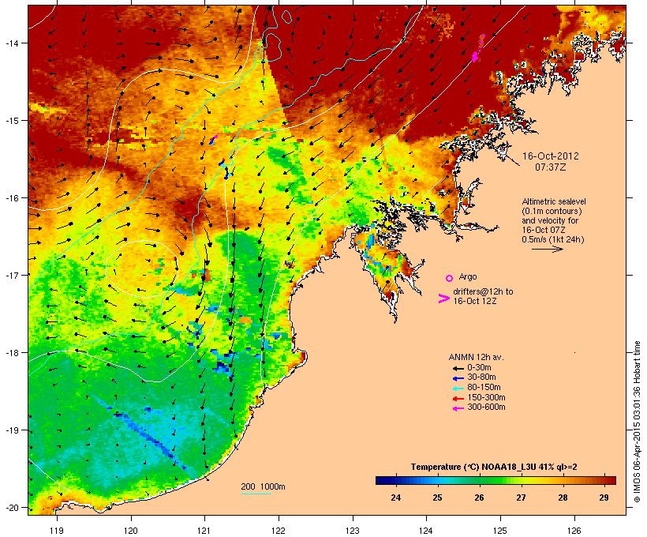Click the latitude label -18
Screen dimensions: 647x537
click(11, 353)
